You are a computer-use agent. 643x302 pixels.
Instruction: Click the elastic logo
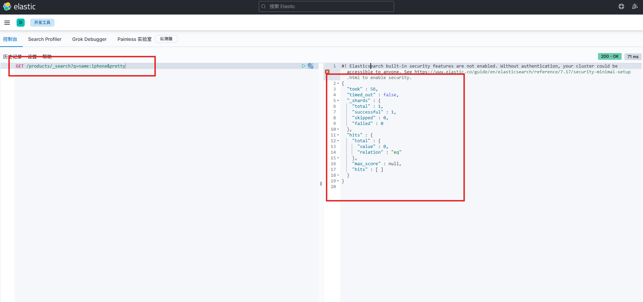tap(19, 7)
